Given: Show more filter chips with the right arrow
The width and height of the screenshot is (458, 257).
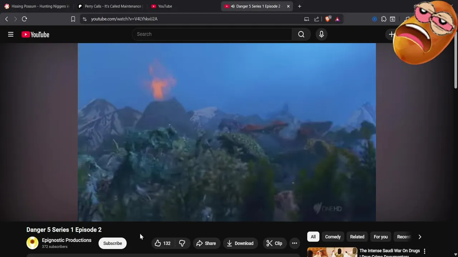Looking at the screenshot, I should coord(420,237).
